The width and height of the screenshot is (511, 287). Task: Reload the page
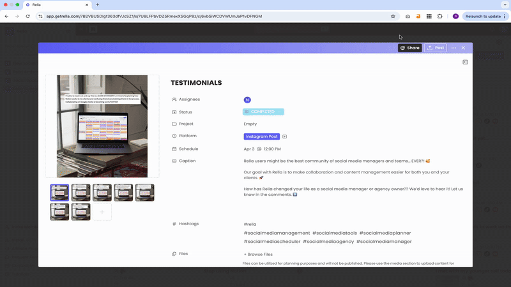click(x=27, y=17)
